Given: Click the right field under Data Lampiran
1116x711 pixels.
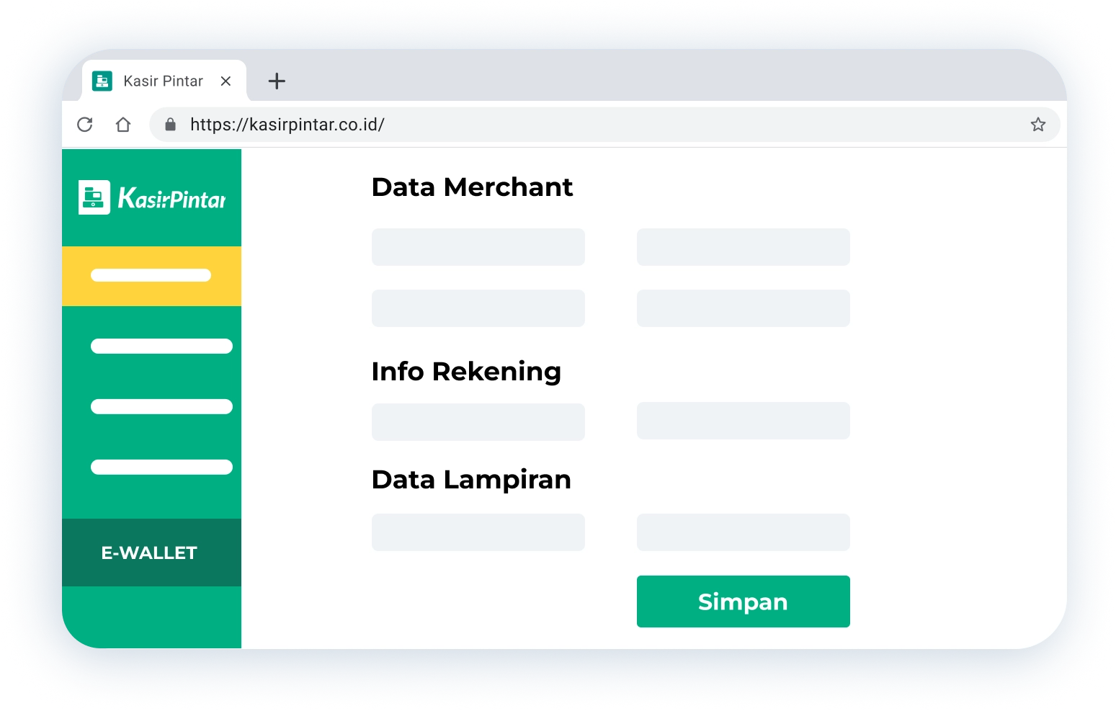Looking at the screenshot, I should [x=743, y=532].
